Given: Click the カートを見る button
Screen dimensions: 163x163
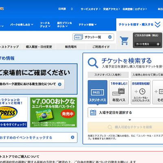Looking at the screenshot, I should [x=148, y=44].
